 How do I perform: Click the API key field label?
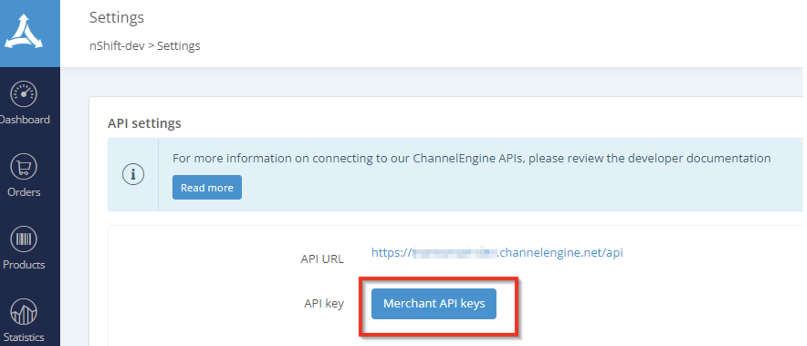pos(324,303)
